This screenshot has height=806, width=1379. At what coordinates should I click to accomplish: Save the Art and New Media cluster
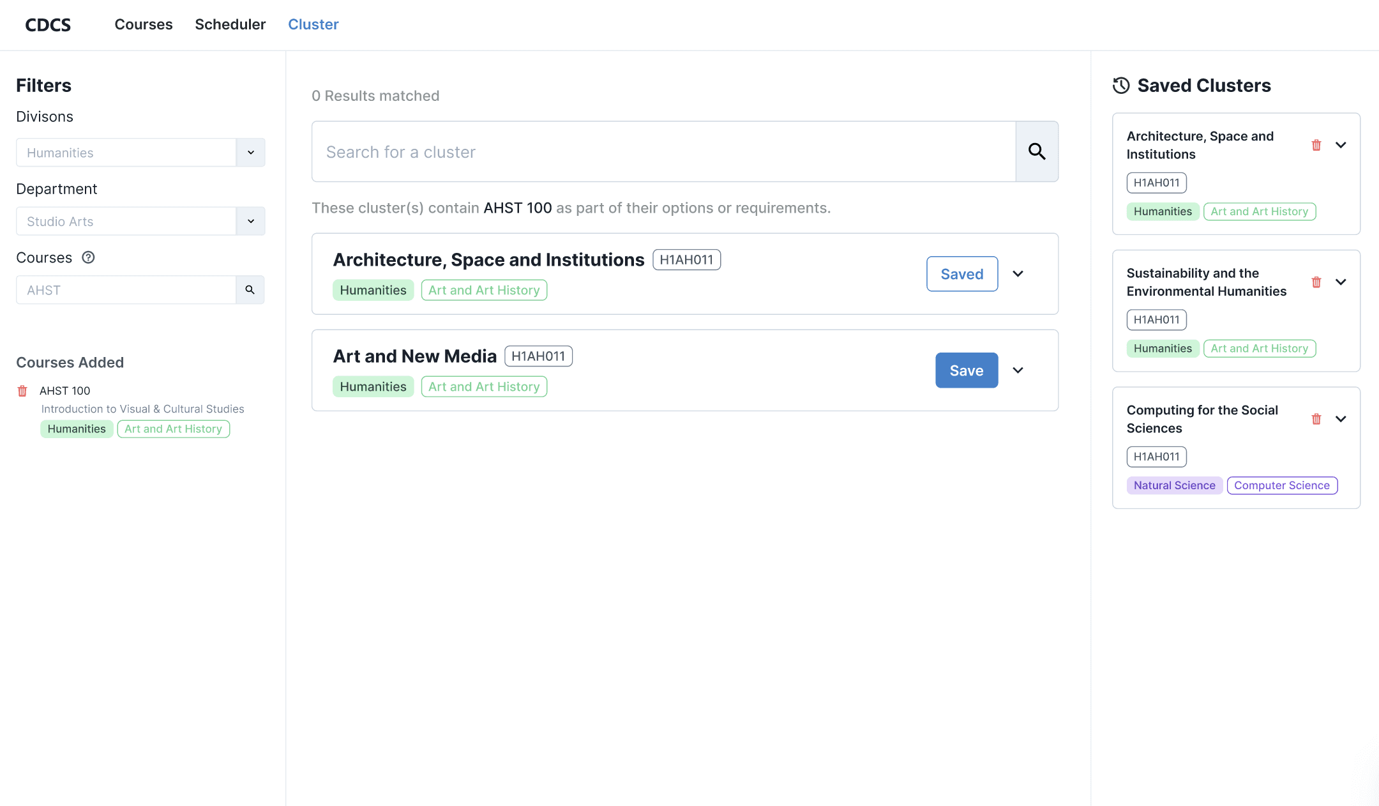[x=966, y=370]
